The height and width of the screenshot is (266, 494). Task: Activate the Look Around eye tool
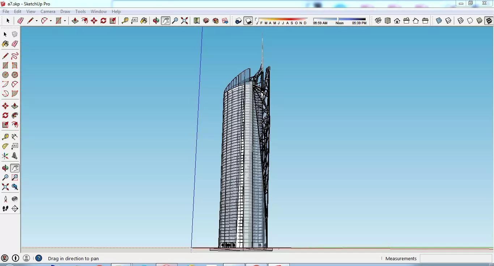[14, 199]
